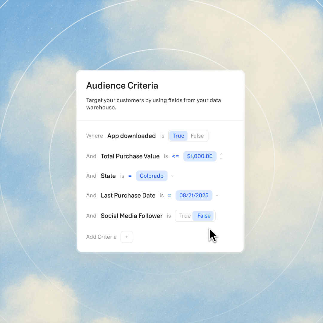Increase Total Purchase Value with up arrow
323x323 pixels.
(221, 154)
